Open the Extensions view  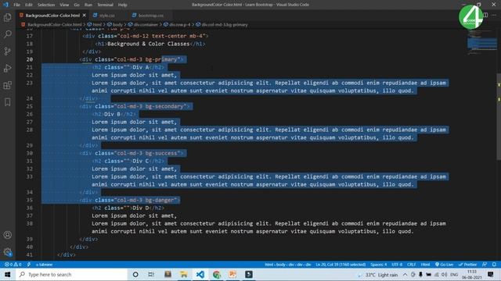coord(7,85)
